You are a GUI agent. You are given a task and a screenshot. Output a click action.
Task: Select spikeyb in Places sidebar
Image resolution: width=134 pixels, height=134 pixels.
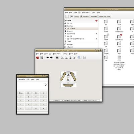[81, 23]
